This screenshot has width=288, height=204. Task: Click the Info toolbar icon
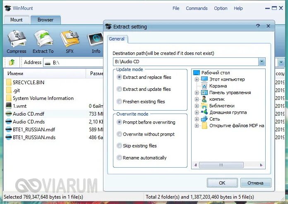96,39
